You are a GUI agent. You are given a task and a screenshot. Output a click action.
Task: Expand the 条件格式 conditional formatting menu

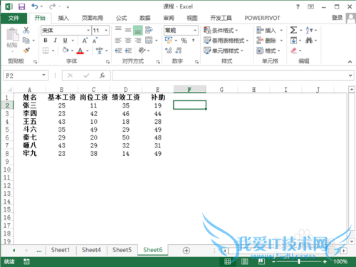click(221, 31)
